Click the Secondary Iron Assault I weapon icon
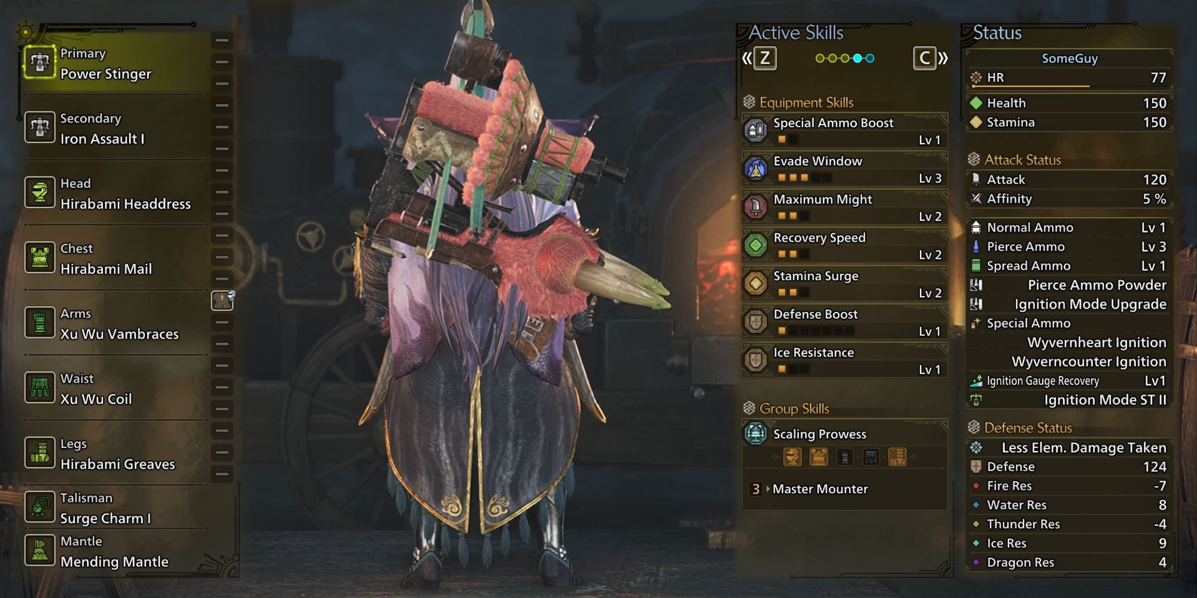1197x598 pixels. (40, 127)
